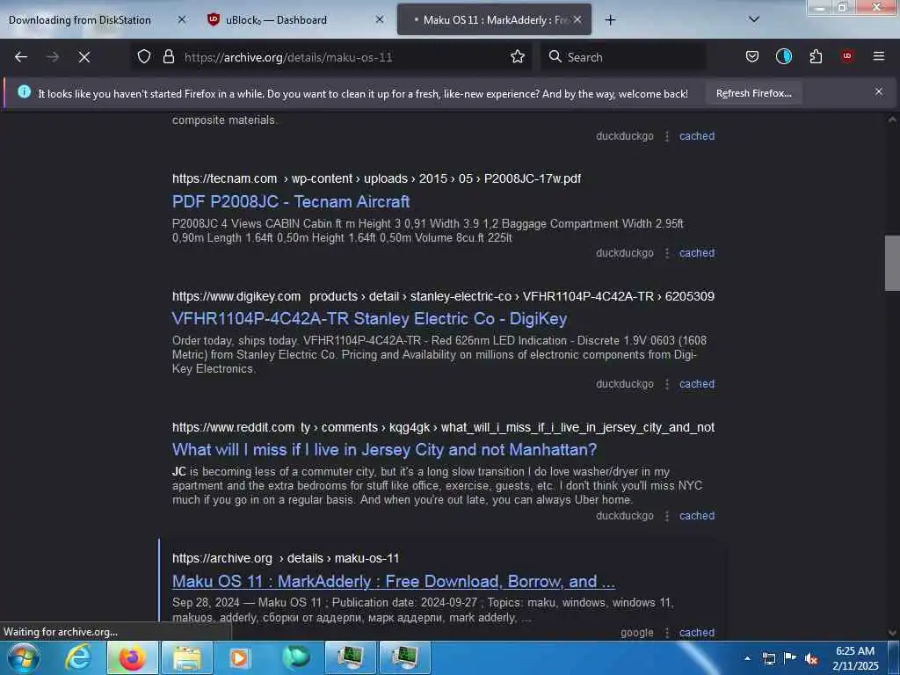This screenshot has height=675, width=900.
Task: Click the tecnam.com result URL breadcrumb
Action: 376,179
